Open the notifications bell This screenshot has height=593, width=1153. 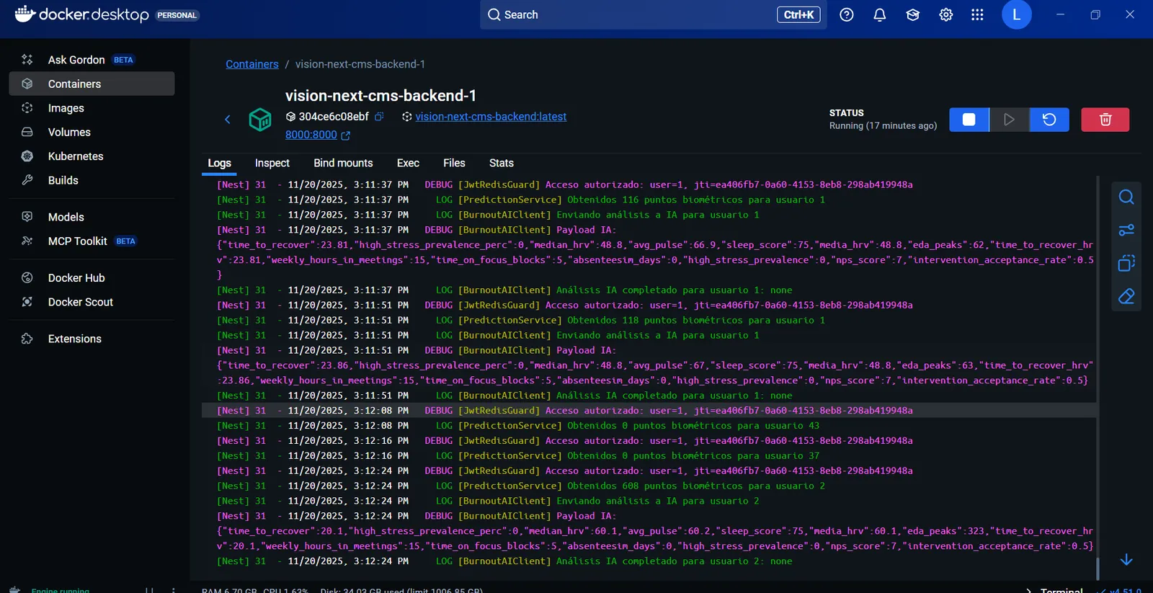pos(880,14)
